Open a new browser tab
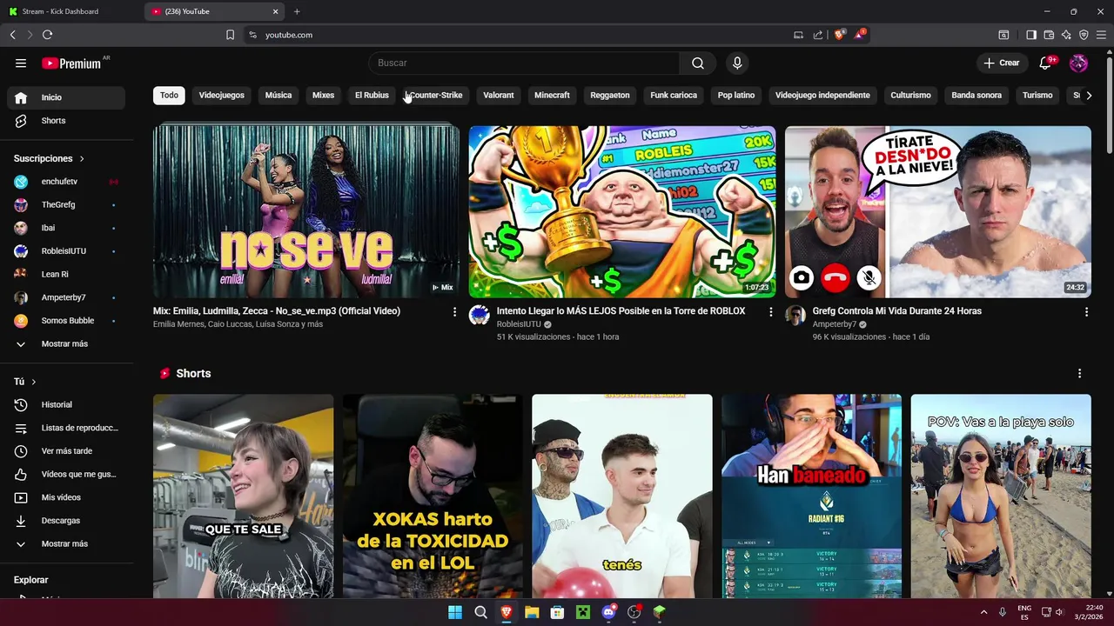This screenshot has height=626, width=1114. pos(297,11)
